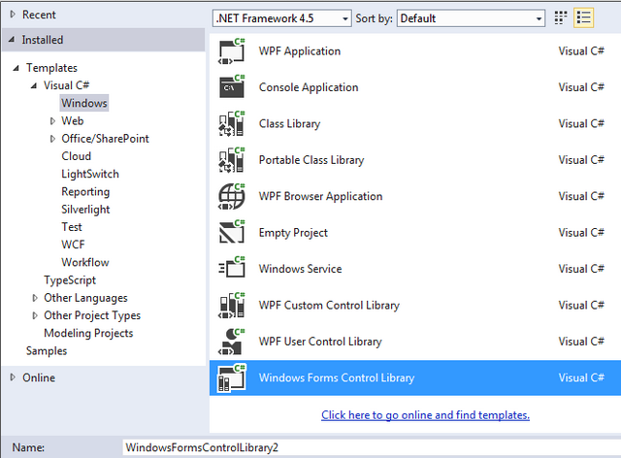Expand the Recent section
Image resolution: width=621 pixels, height=458 pixels.
(13, 15)
